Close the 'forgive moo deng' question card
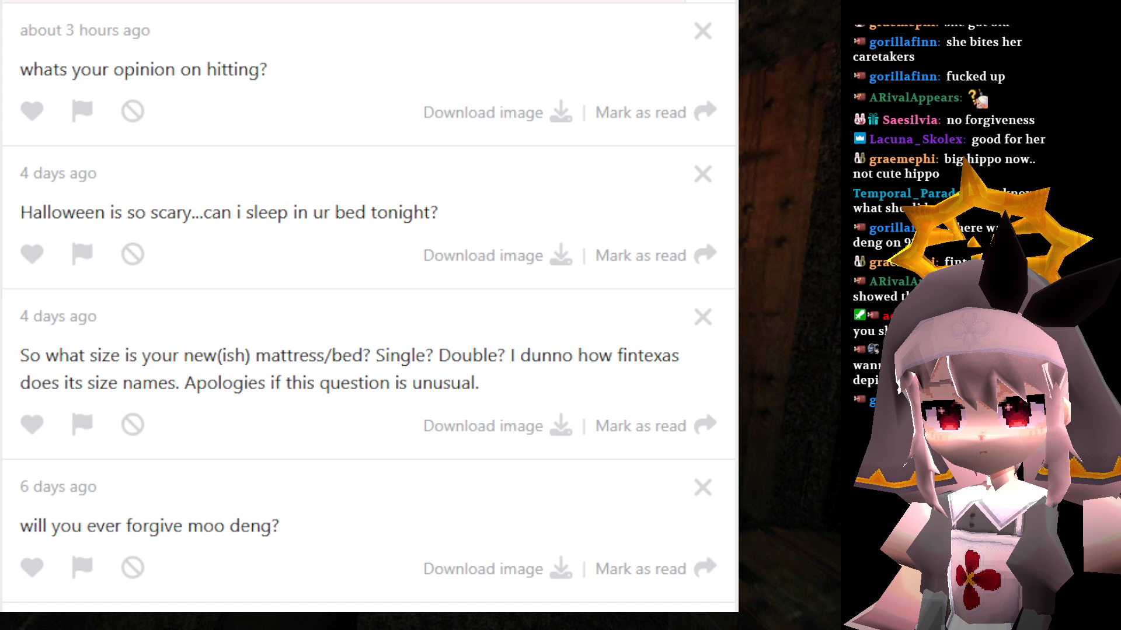Screen dimensions: 1121x630 [703, 487]
